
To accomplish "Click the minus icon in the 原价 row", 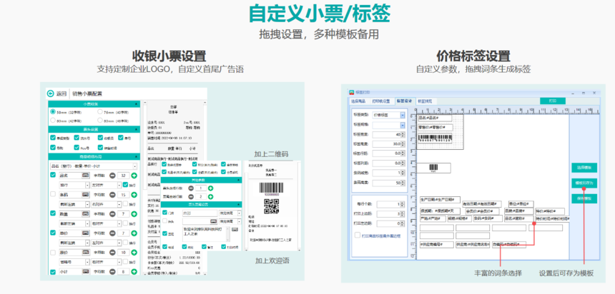I will (x=112, y=253).
